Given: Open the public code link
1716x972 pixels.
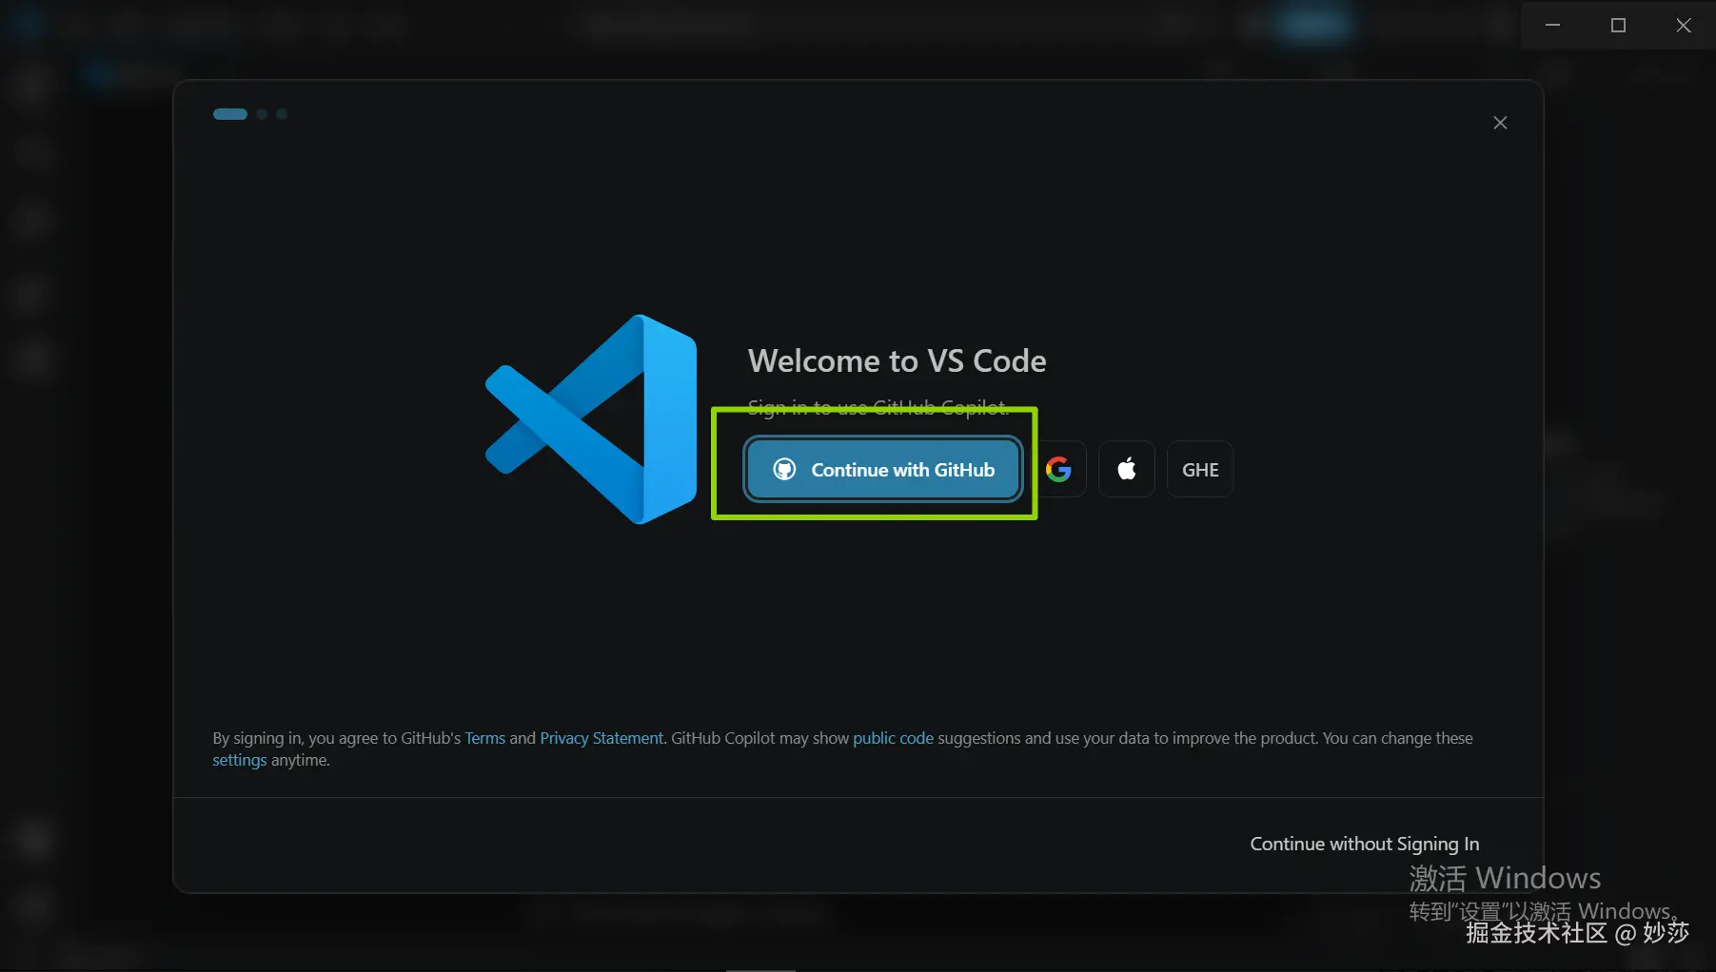Looking at the screenshot, I should (893, 738).
